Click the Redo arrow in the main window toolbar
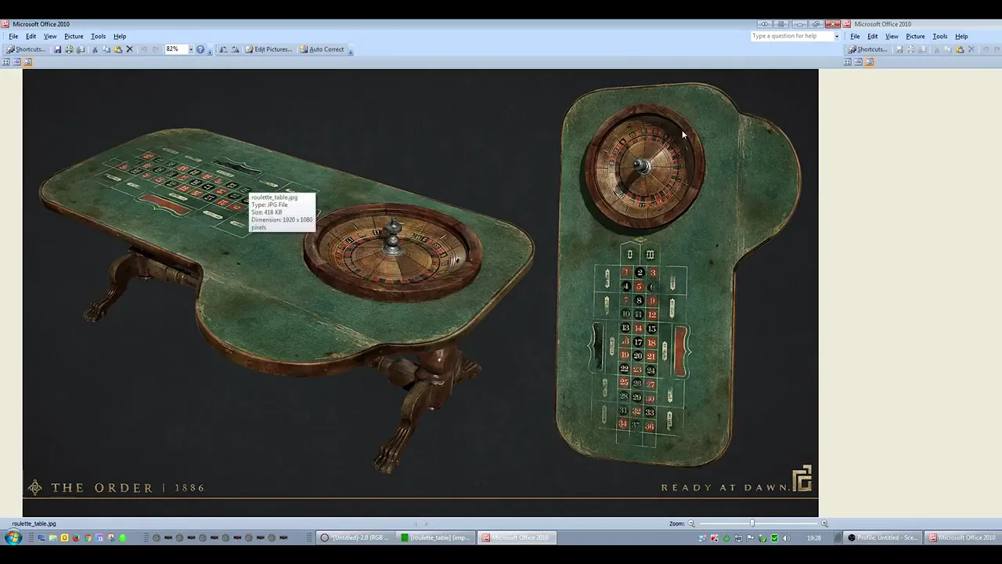This screenshot has height=564, width=1002. point(156,49)
